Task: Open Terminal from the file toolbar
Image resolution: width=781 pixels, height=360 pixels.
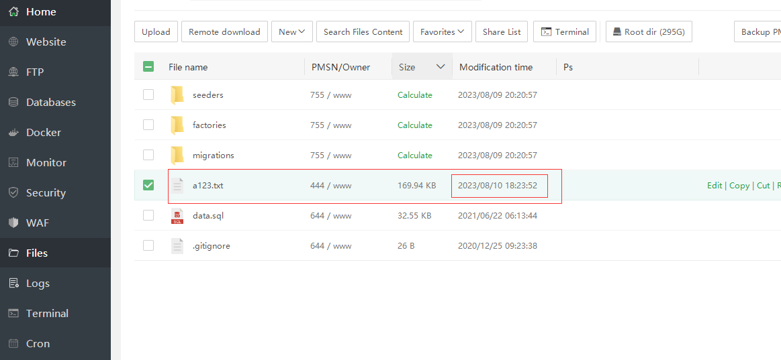Action: (564, 32)
